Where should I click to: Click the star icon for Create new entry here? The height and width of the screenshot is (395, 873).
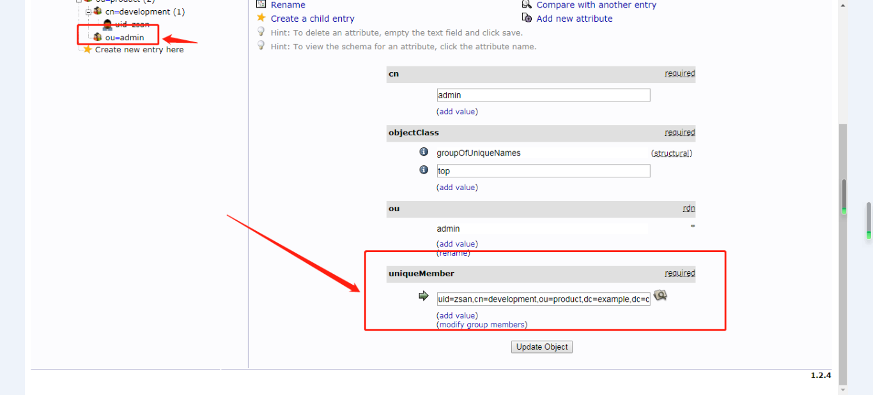coord(87,49)
